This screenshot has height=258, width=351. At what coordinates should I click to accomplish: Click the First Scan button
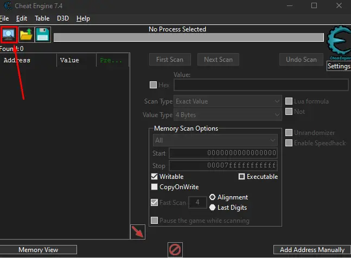170,60
